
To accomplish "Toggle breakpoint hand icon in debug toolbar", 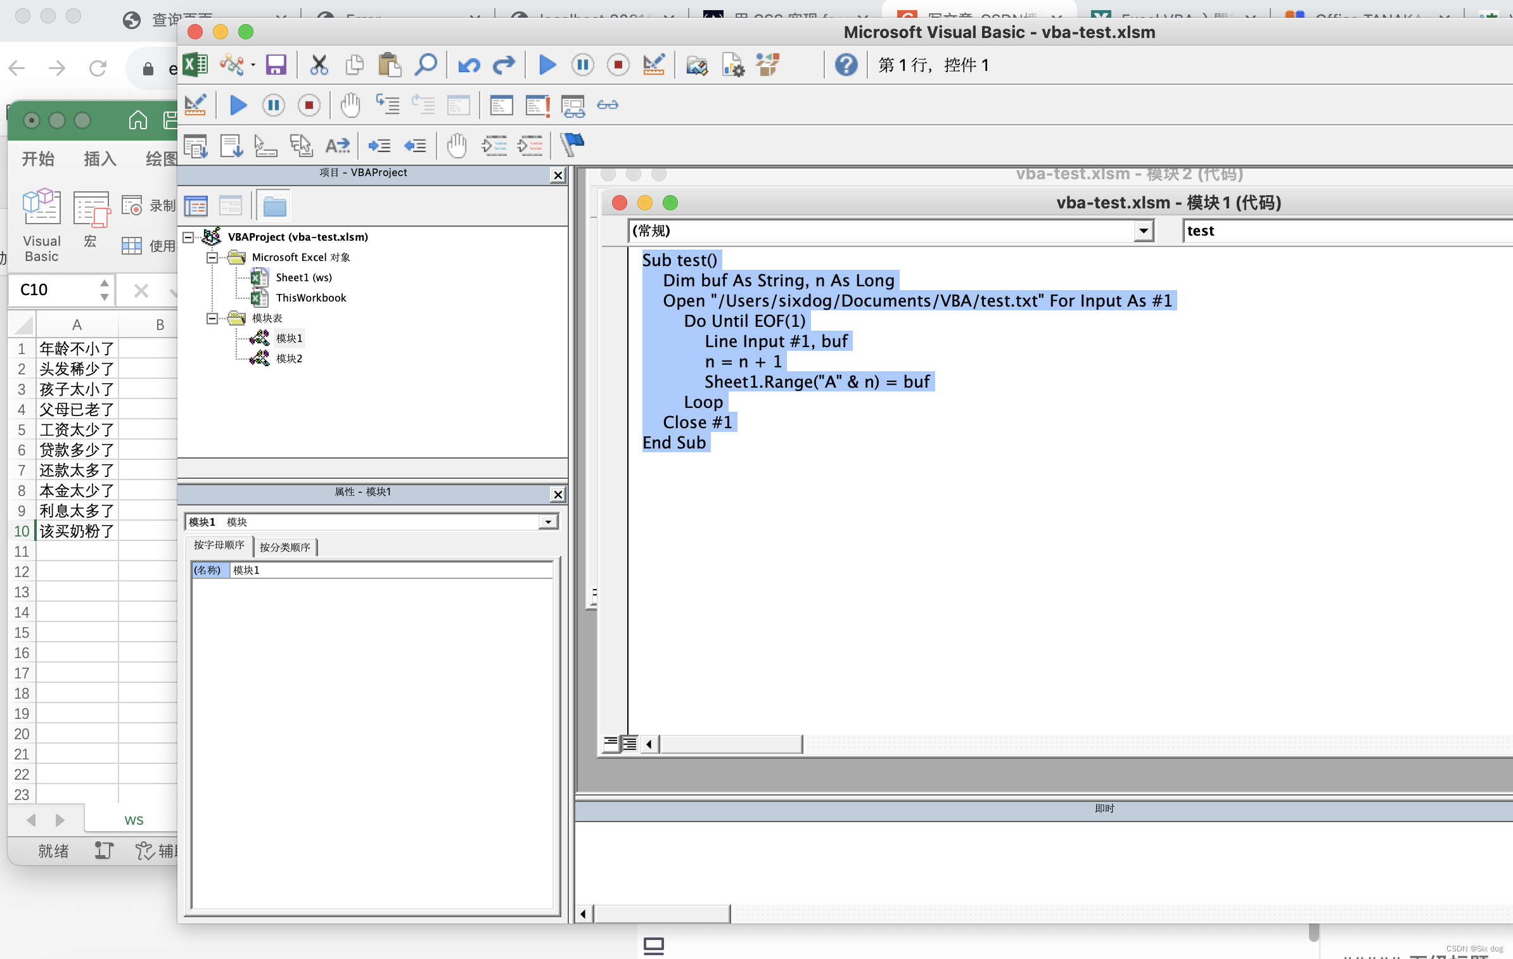I will pyautogui.click(x=350, y=105).
